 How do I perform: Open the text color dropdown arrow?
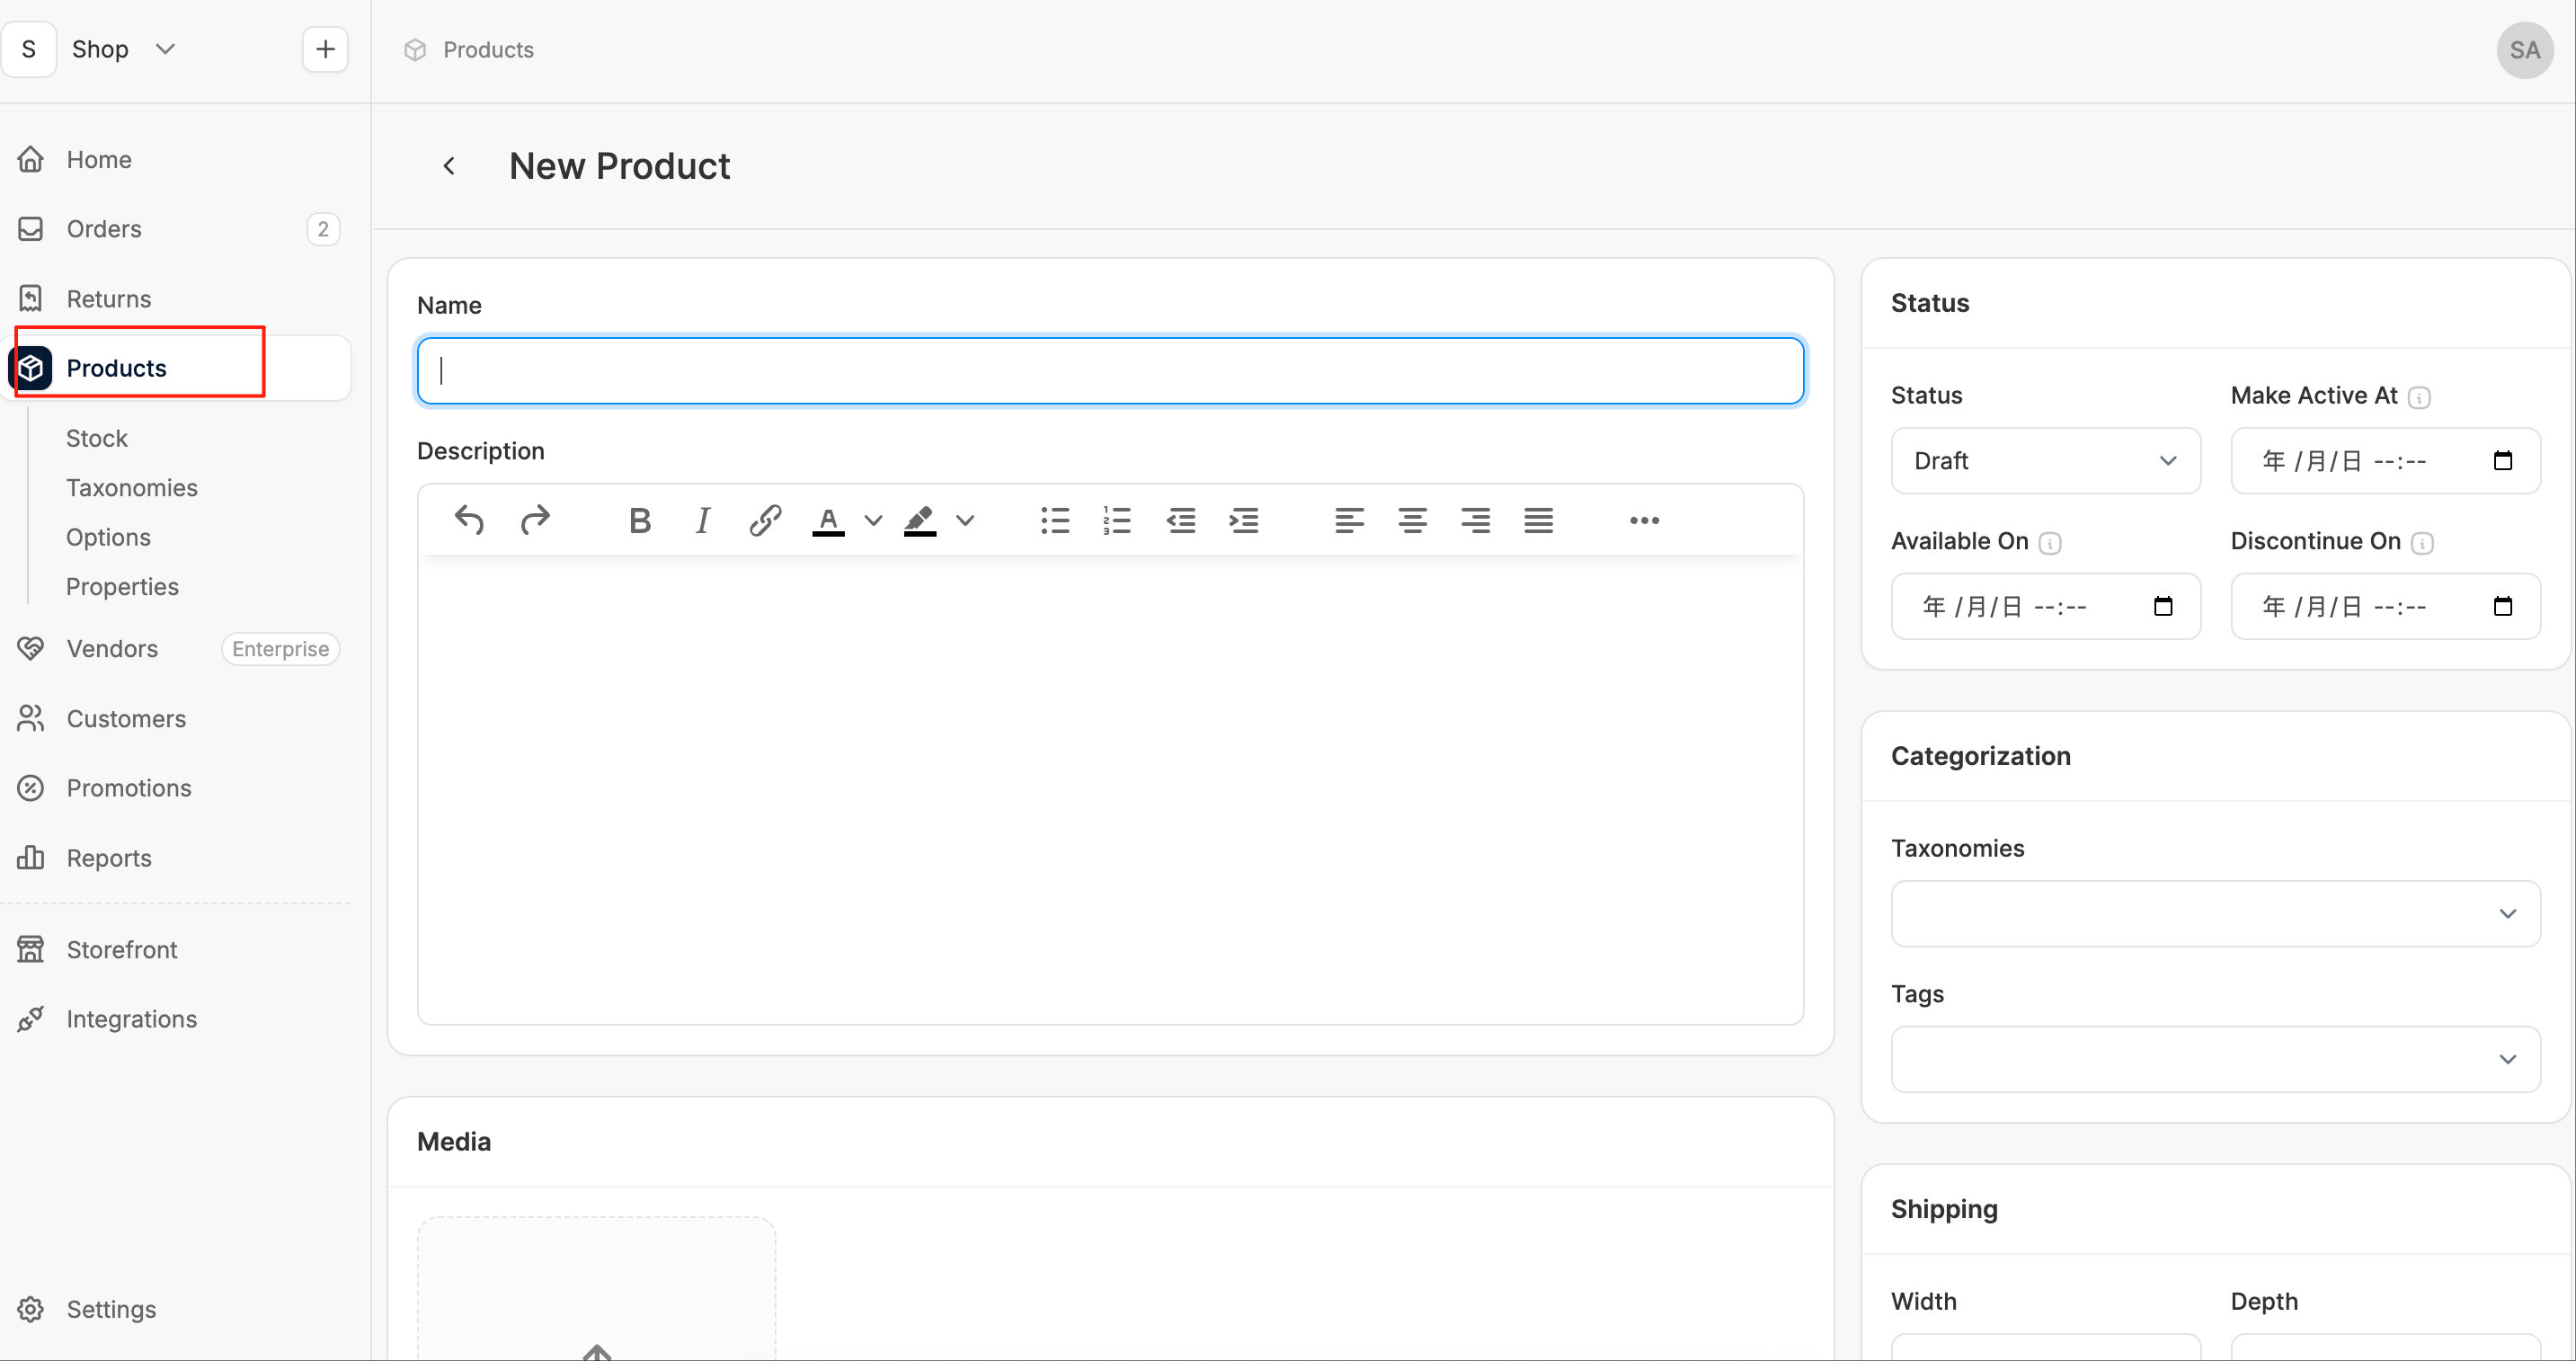(x=873, y=520)
